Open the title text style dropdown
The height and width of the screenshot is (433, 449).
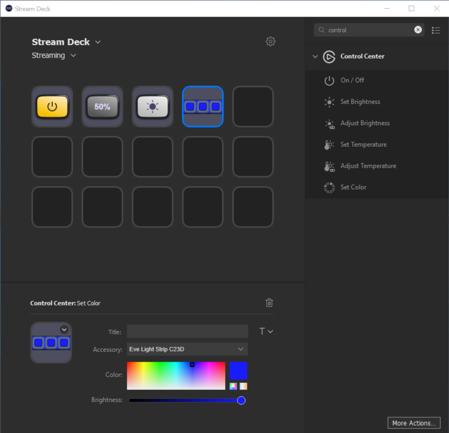(266, 332)
